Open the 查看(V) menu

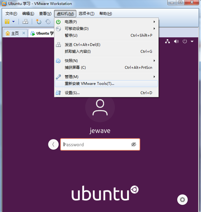coord(45,14)
